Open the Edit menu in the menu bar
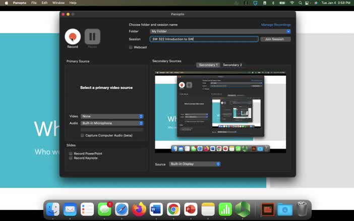 point(45,3)
